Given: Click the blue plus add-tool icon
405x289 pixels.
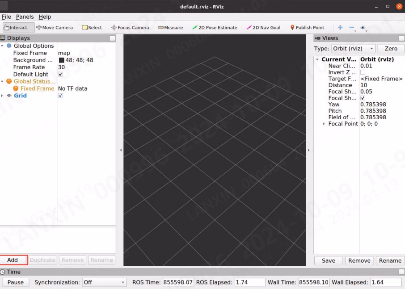Looking at the screenshot, I should point(340,28).
